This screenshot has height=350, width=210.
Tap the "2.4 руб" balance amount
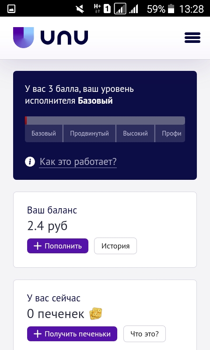[x=47, y=226]
